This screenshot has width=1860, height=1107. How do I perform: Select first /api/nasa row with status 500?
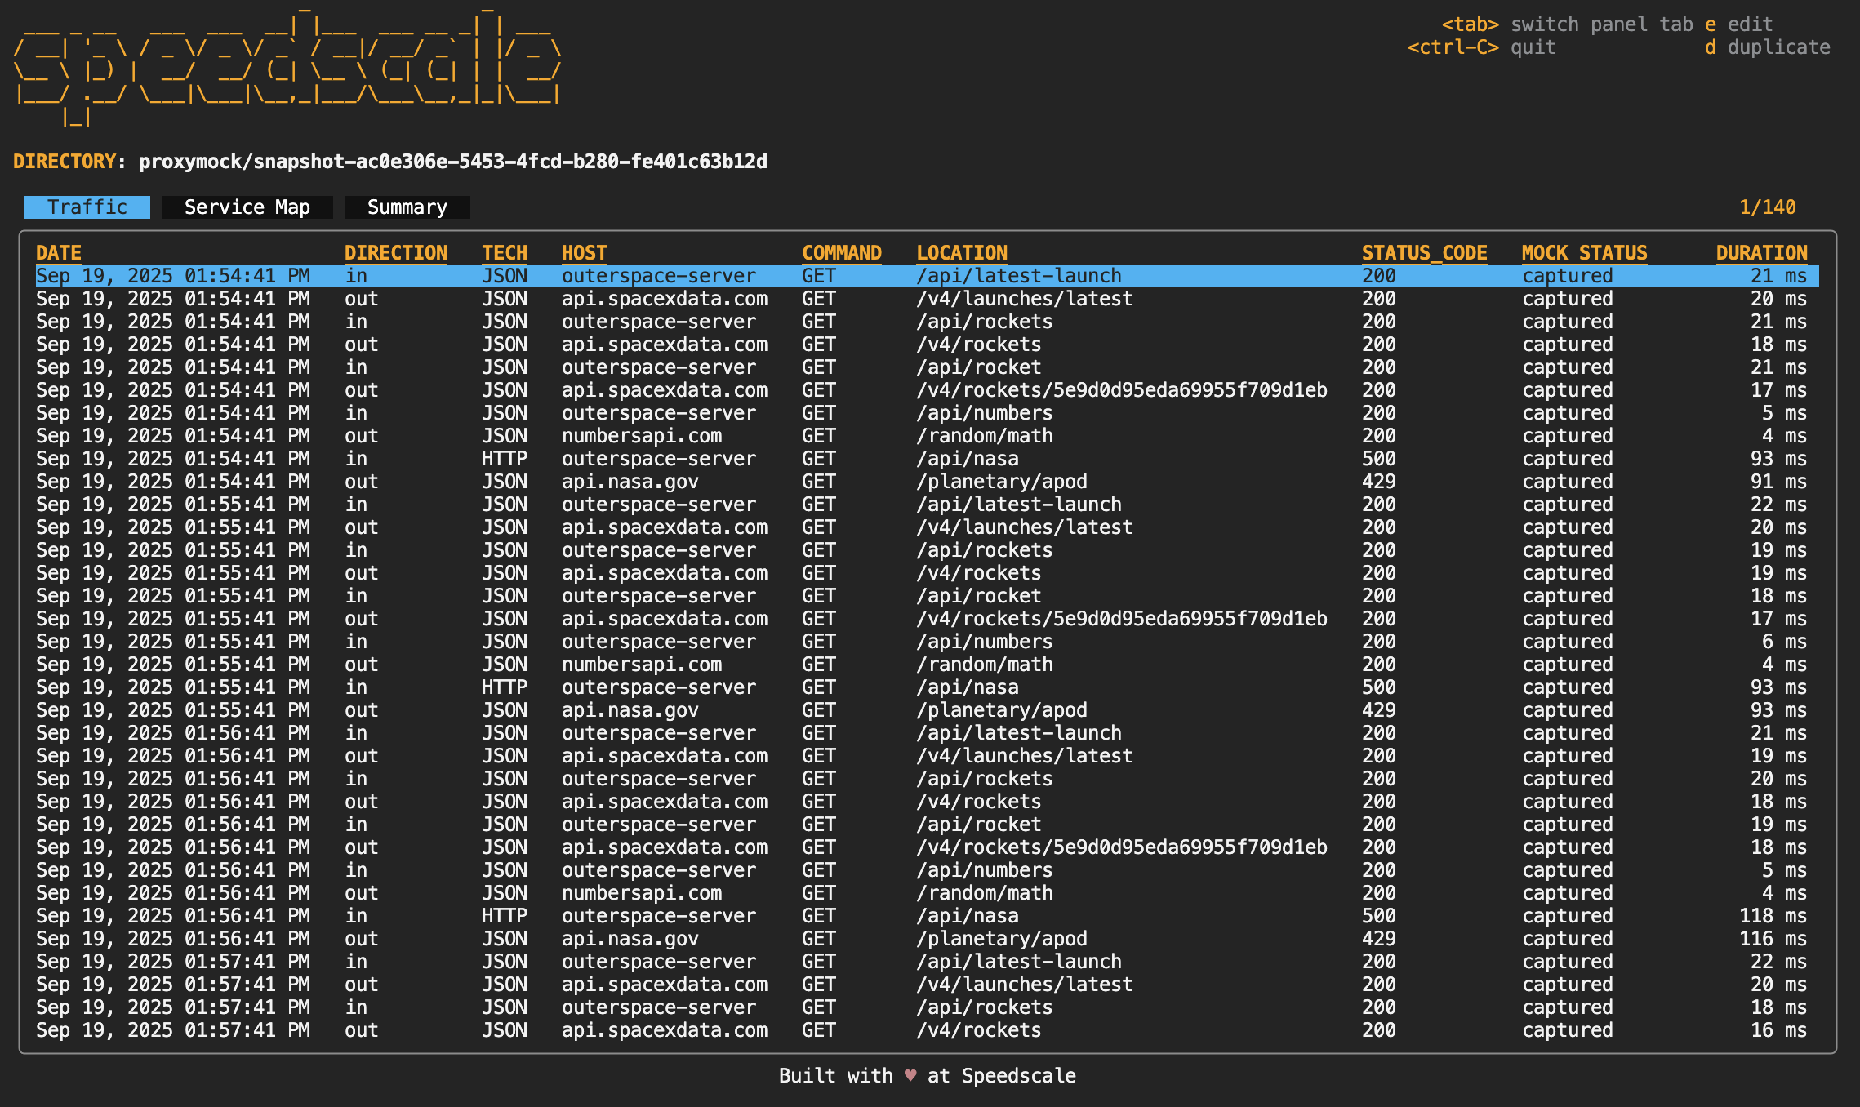click(968, 459)
